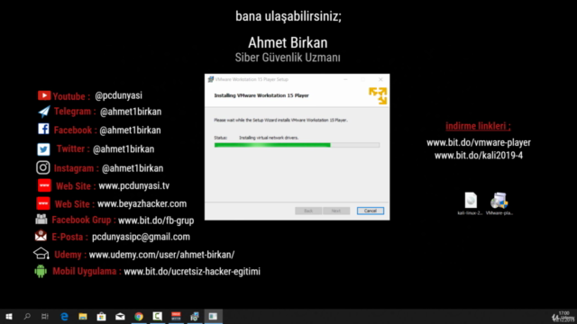Click the YouTube logo icon
The width and height of the screenshot is (577, 324).
44,95
